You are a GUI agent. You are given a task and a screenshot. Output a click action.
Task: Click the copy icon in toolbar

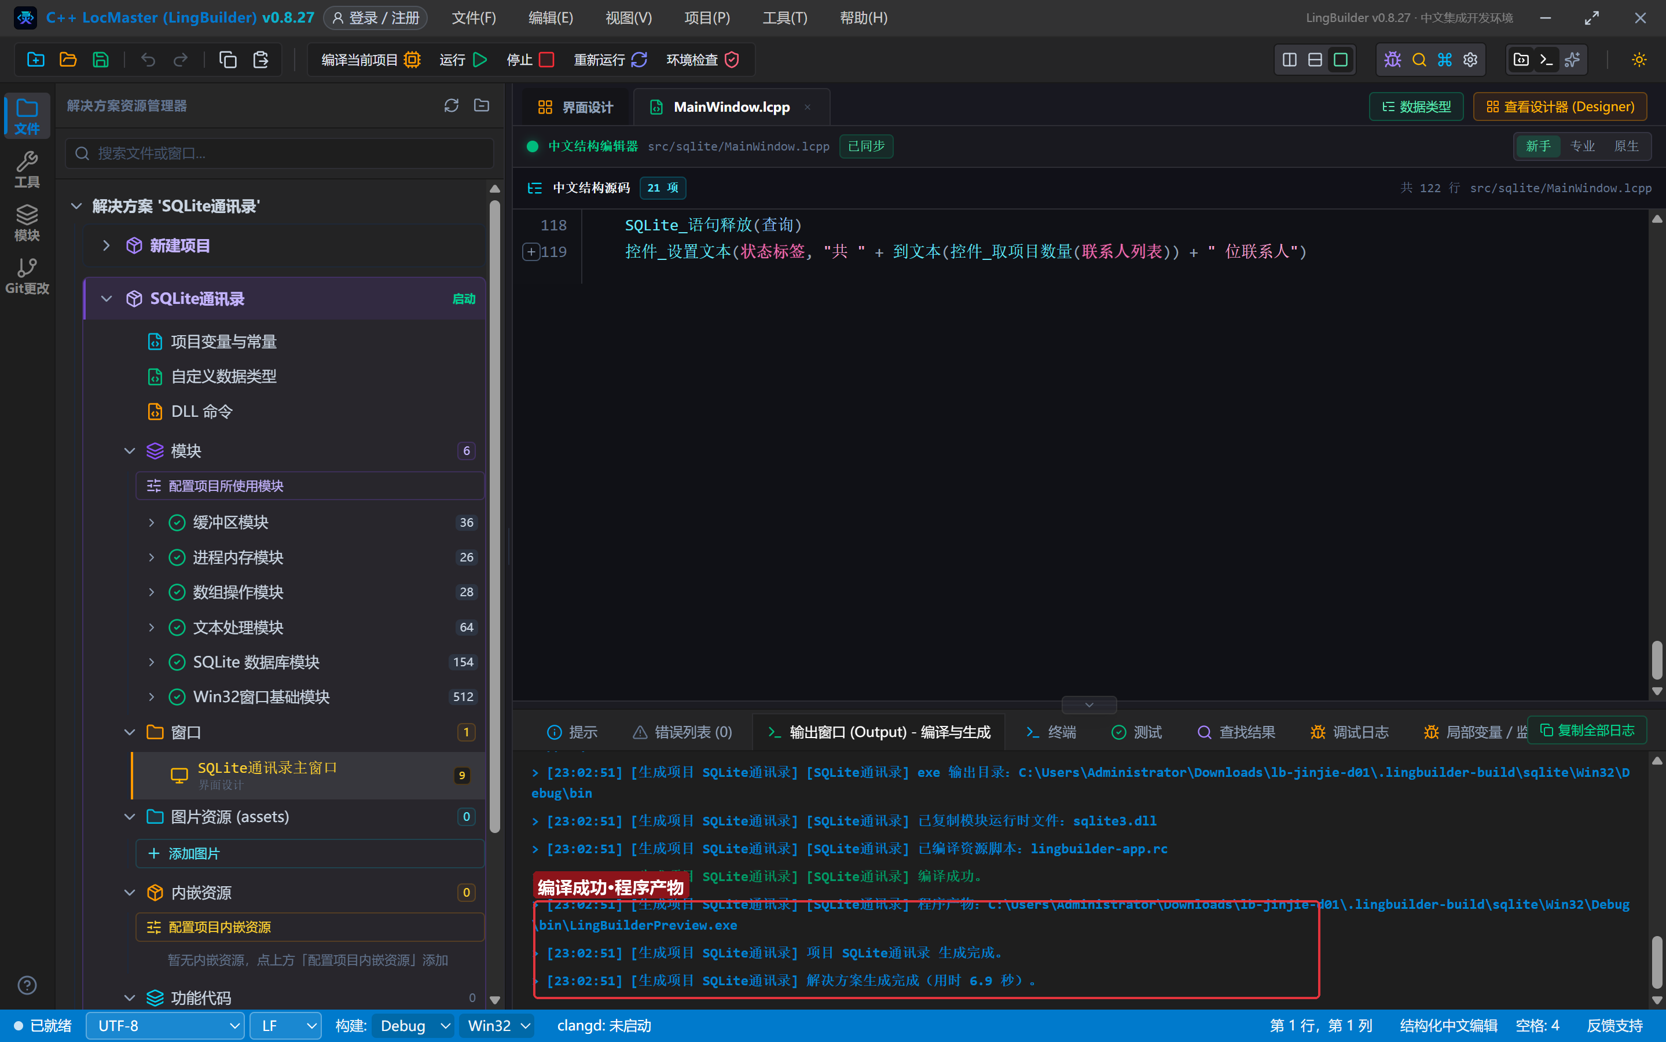click(227, 60)
